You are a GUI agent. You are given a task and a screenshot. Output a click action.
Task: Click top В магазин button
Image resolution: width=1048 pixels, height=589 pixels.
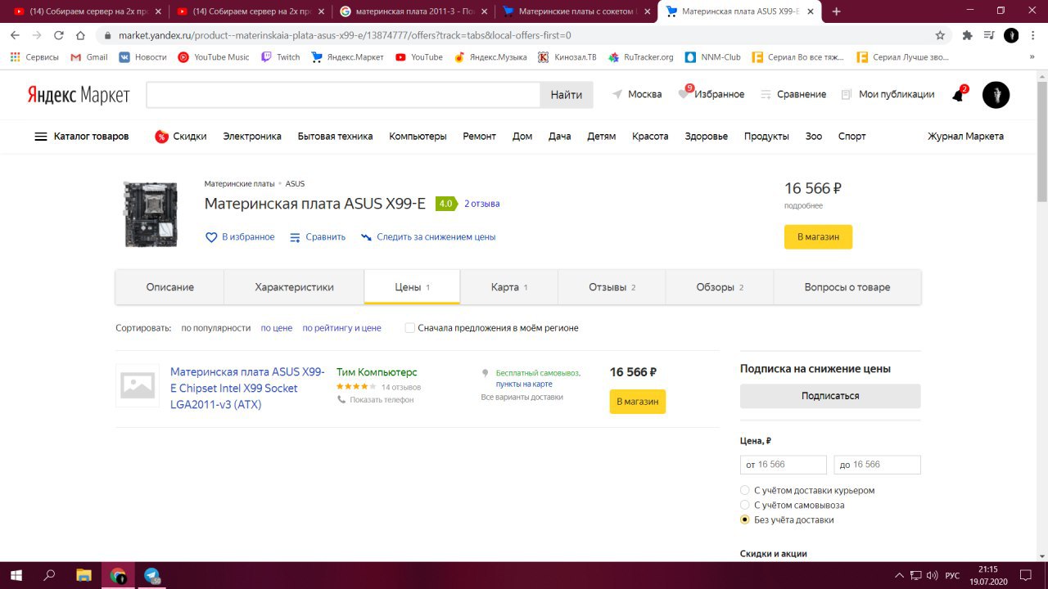(x=818, y=237)
